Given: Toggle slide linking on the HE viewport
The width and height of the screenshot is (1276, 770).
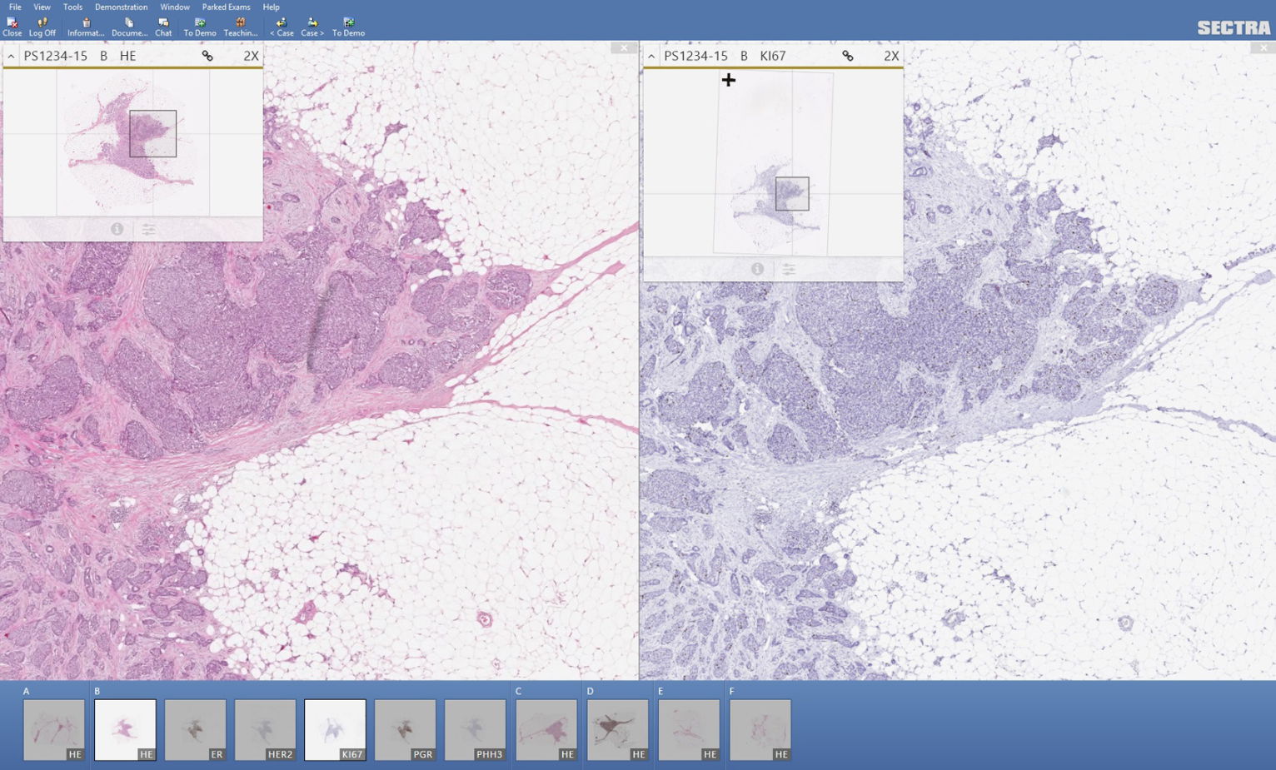Looking at the screenshot, I should 208,56.
